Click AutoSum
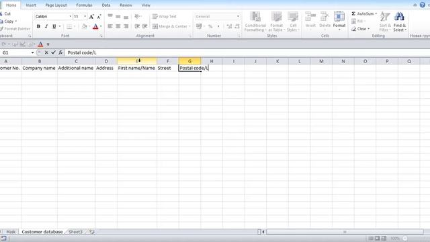Image resolution: width=430 pixels, height=242 pixels. 363,13
